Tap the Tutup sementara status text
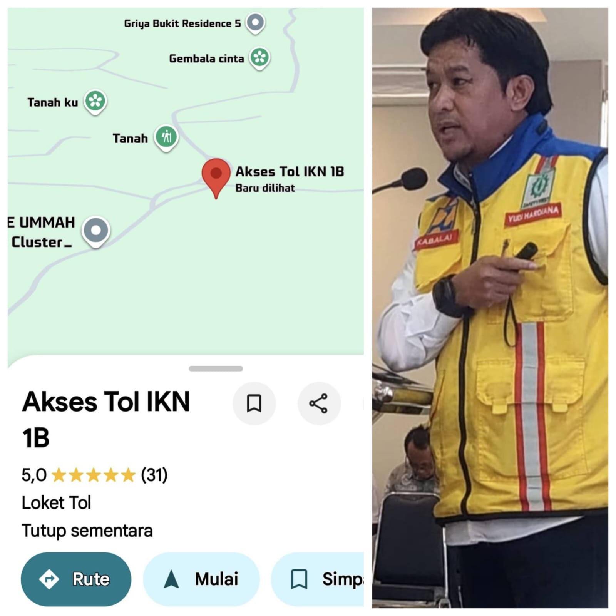The height and width of the screenshot is (616, 616). pos(87,531)
